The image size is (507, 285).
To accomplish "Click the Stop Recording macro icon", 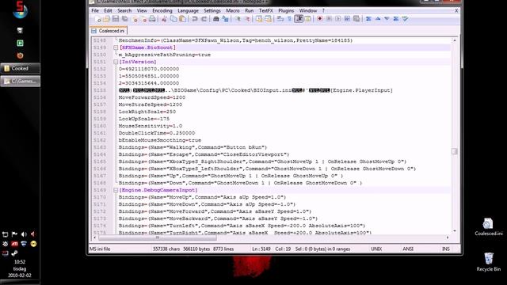I will coord(329,19).
